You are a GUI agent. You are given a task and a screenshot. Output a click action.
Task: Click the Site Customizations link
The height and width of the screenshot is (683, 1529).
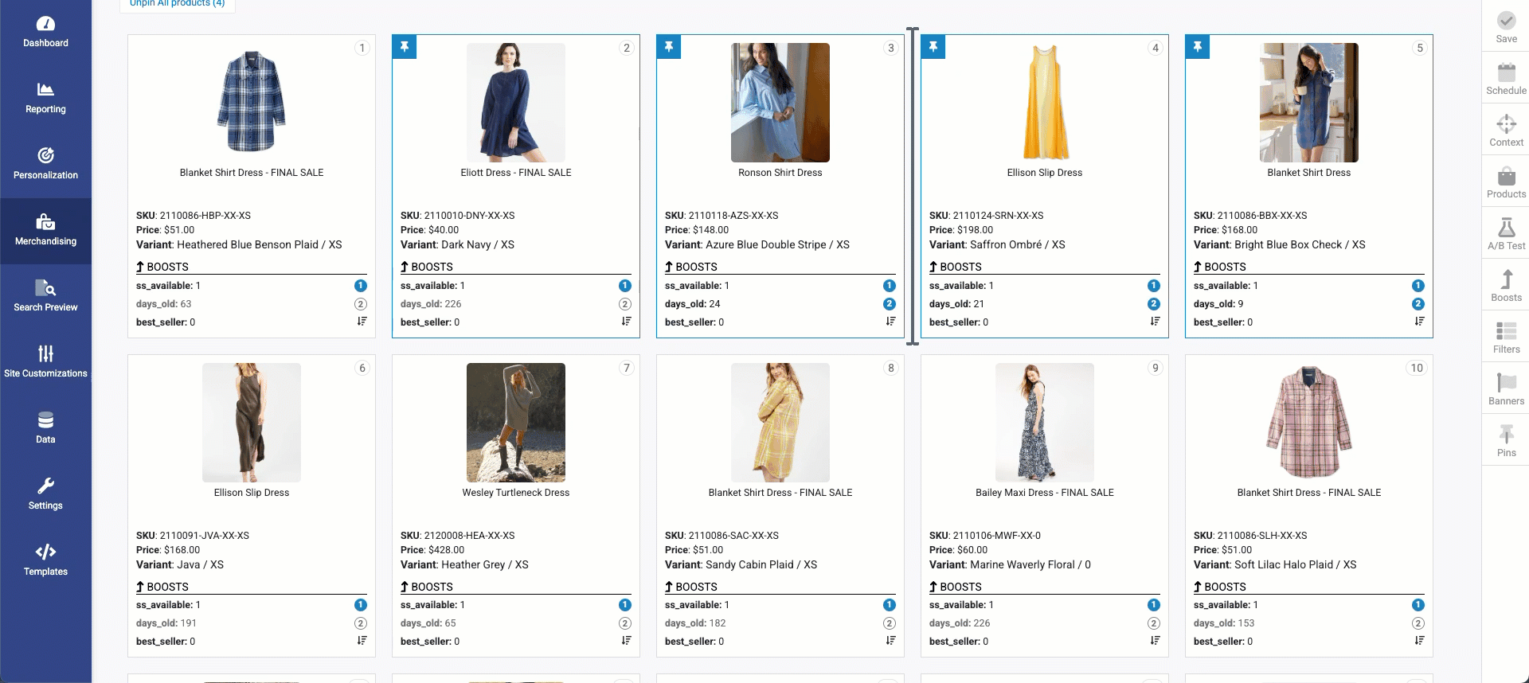[x=45, y=362]
